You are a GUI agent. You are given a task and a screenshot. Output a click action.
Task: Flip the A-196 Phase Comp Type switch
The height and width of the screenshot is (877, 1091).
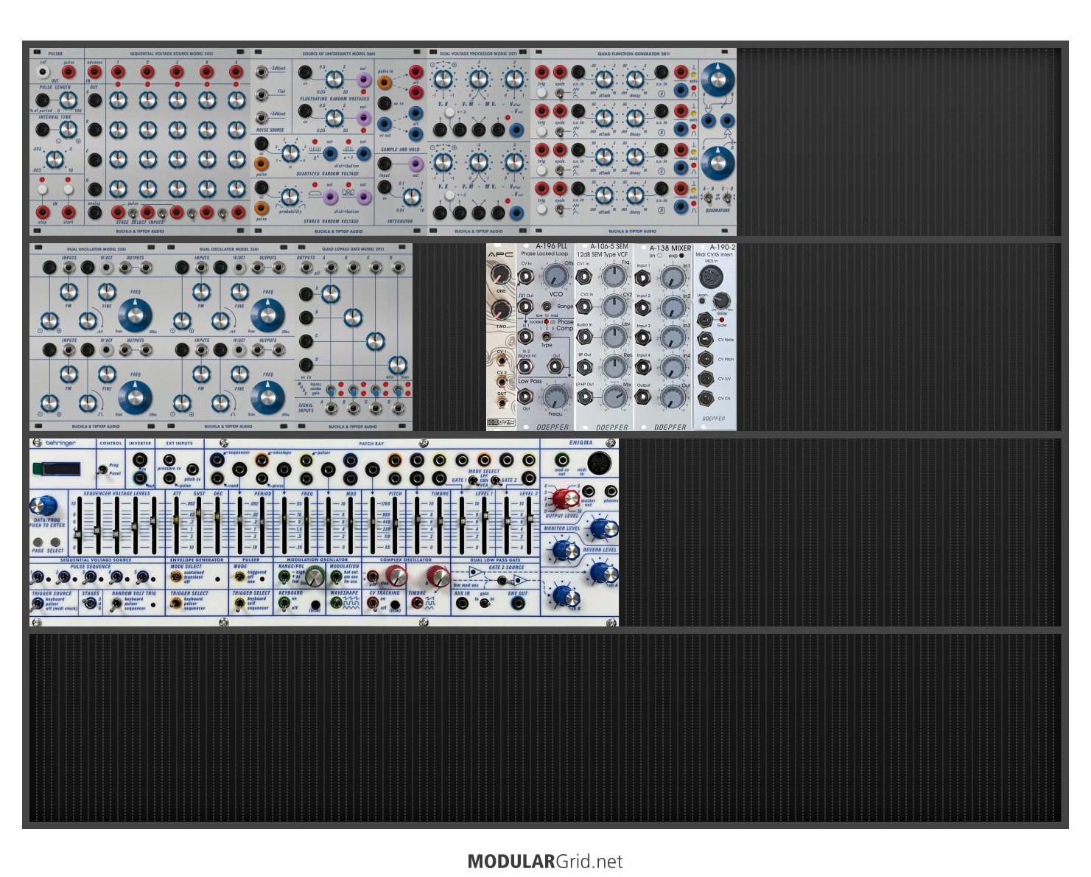(547, 337)
